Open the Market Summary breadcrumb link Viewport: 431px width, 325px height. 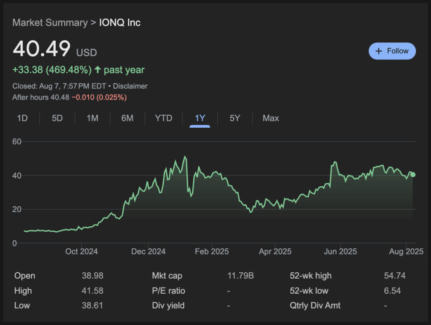[50, 23]
